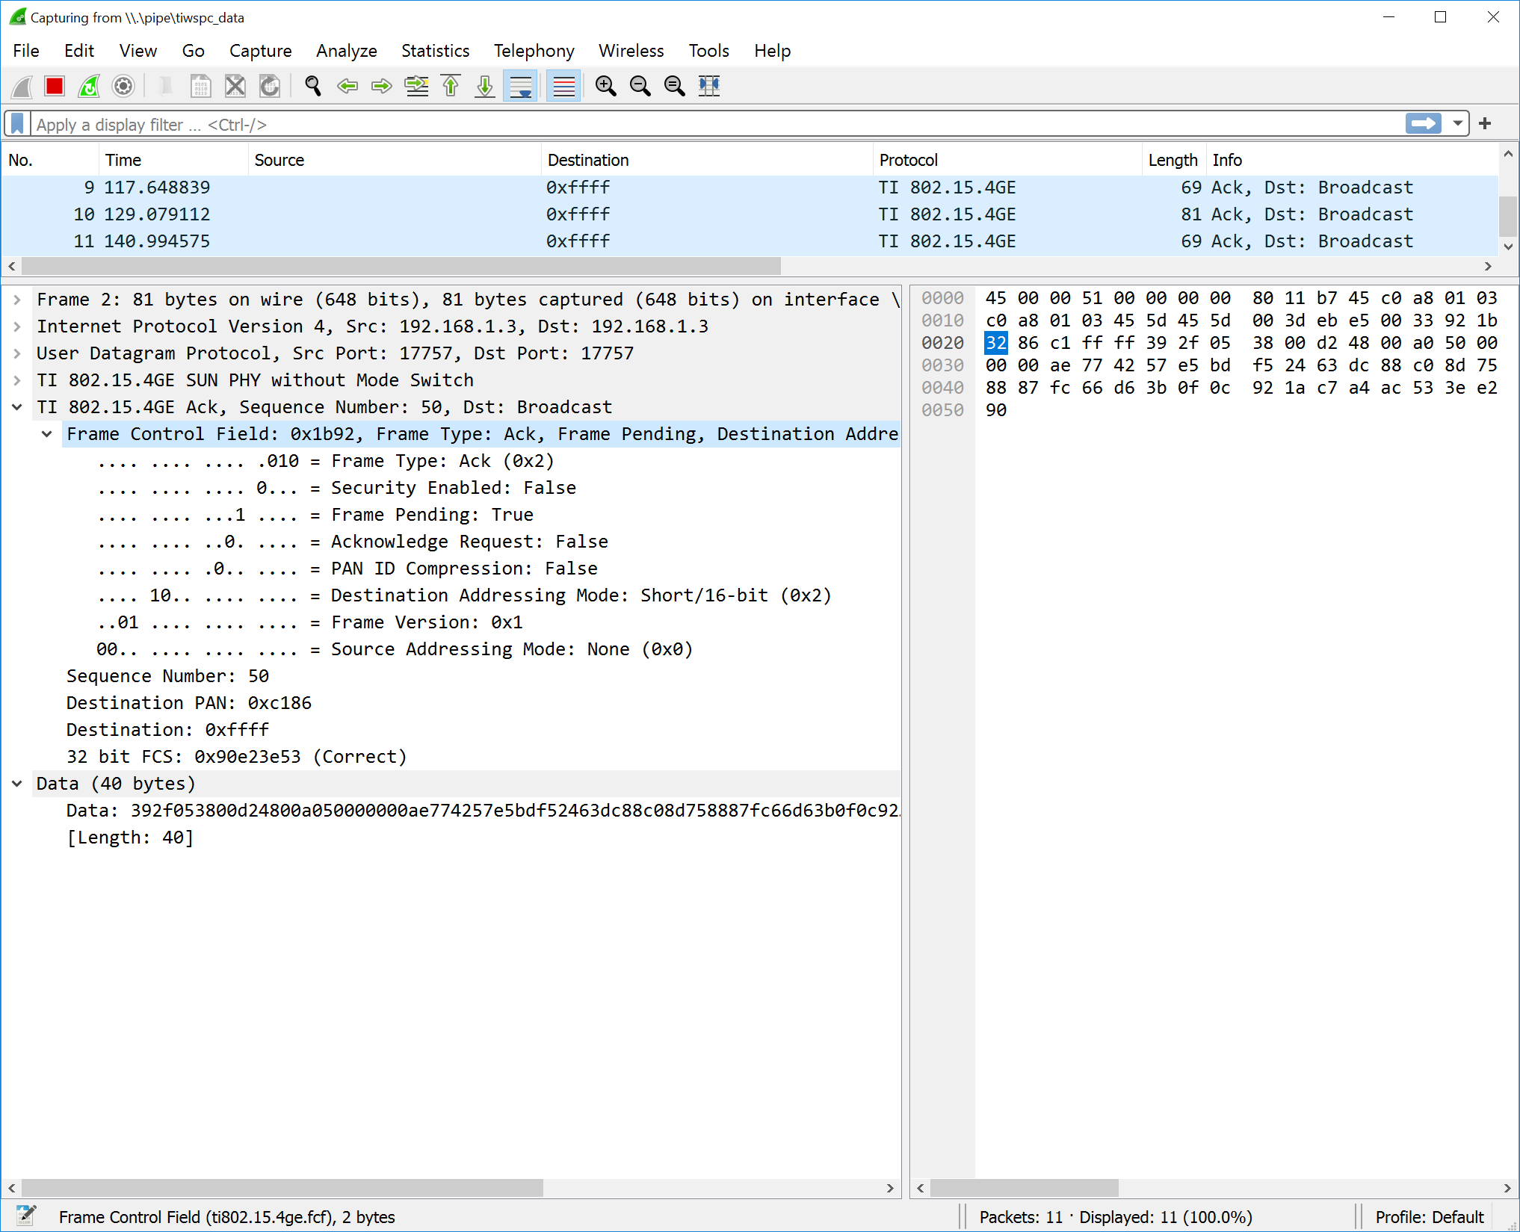Open the File menu
Screen dimensions: 1520x1232
(x=26, y=51)
